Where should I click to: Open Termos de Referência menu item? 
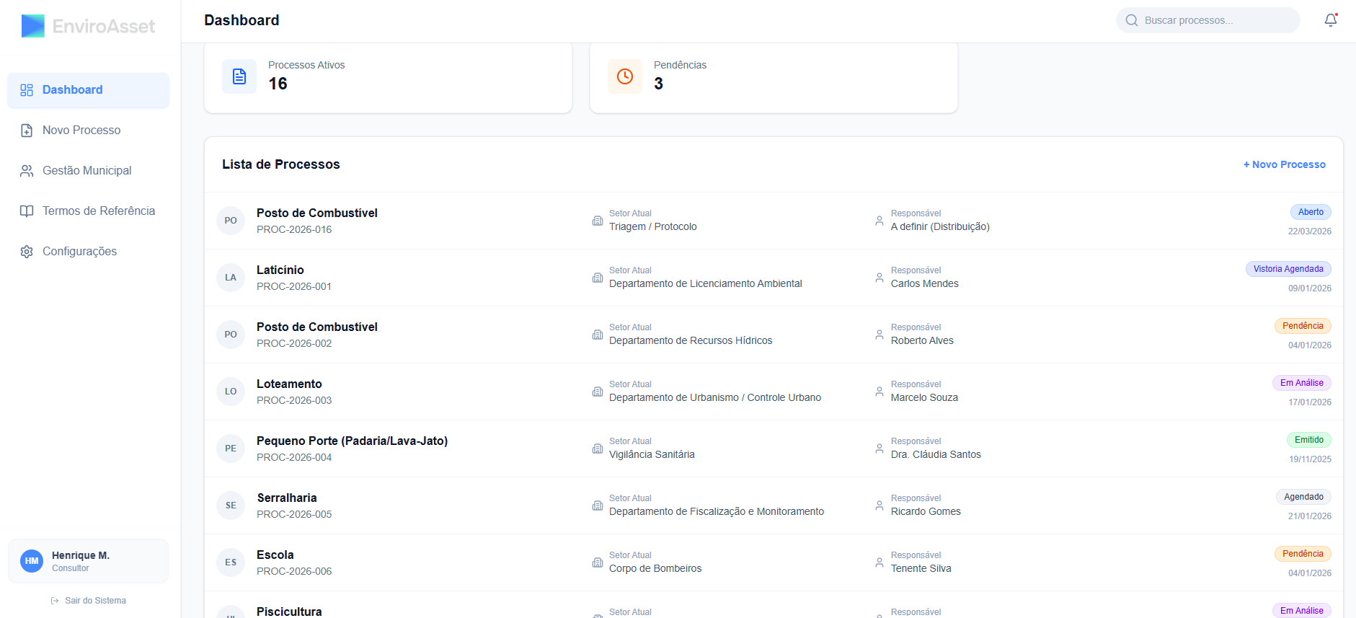(x=98, y=211)
